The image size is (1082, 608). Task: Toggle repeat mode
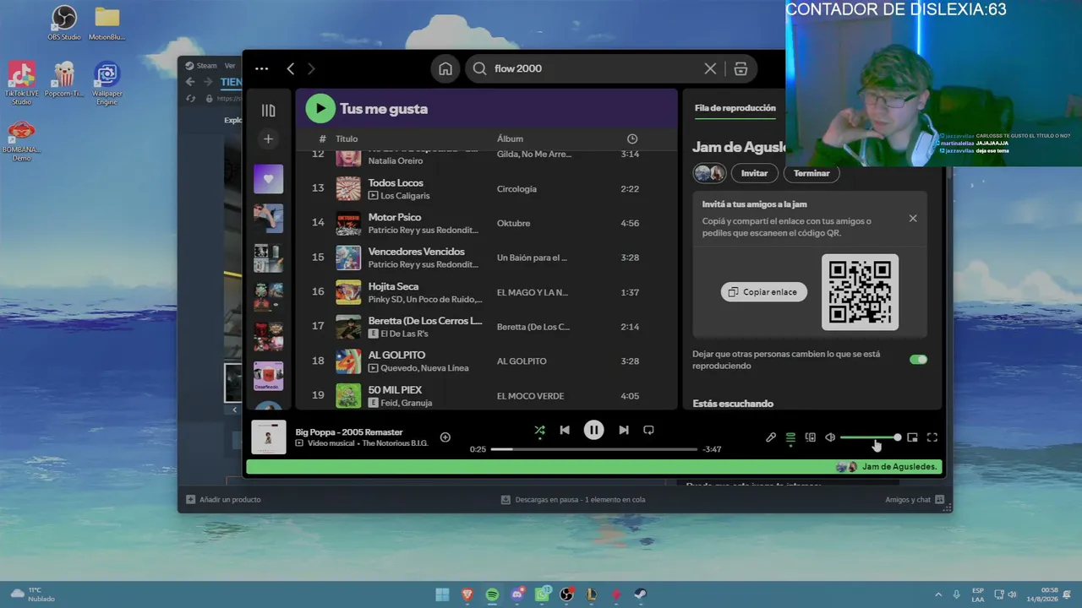(x=648, y=430)
